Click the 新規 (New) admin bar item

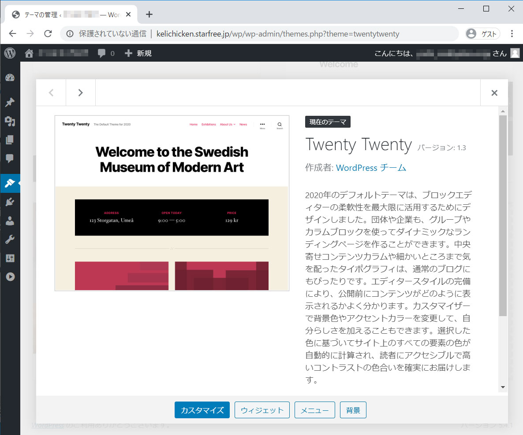138,53
